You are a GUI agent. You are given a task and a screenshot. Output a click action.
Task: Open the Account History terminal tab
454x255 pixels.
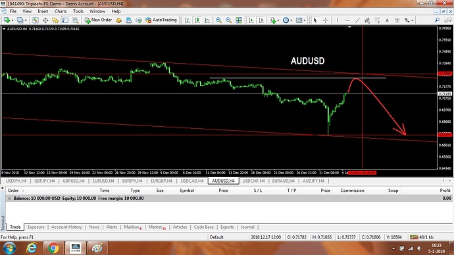[66, 227]
